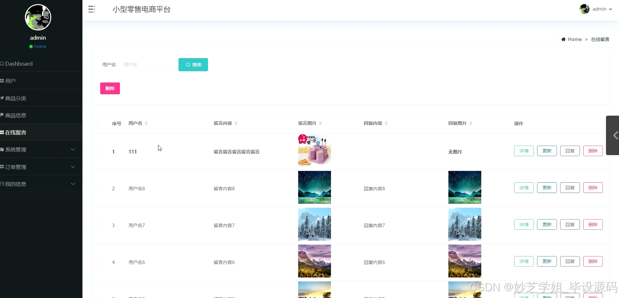Toggle the sidebar collapse hamburger icon
Viewport: 619px width, 298px height.
[x=92, y=9]
